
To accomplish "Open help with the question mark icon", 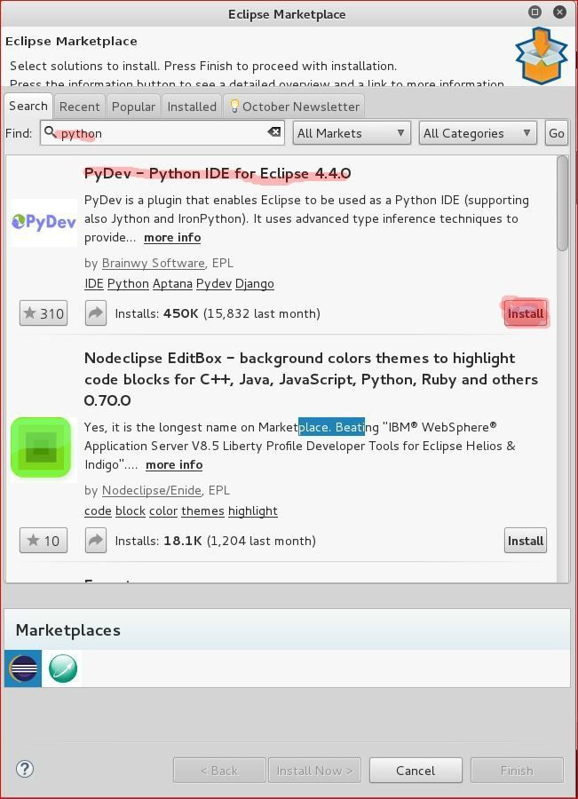I will (25, 769).
